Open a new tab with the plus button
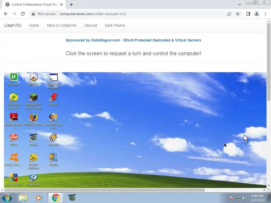Image resolution: width=271 pixels, height=203 pixels. 71,5
